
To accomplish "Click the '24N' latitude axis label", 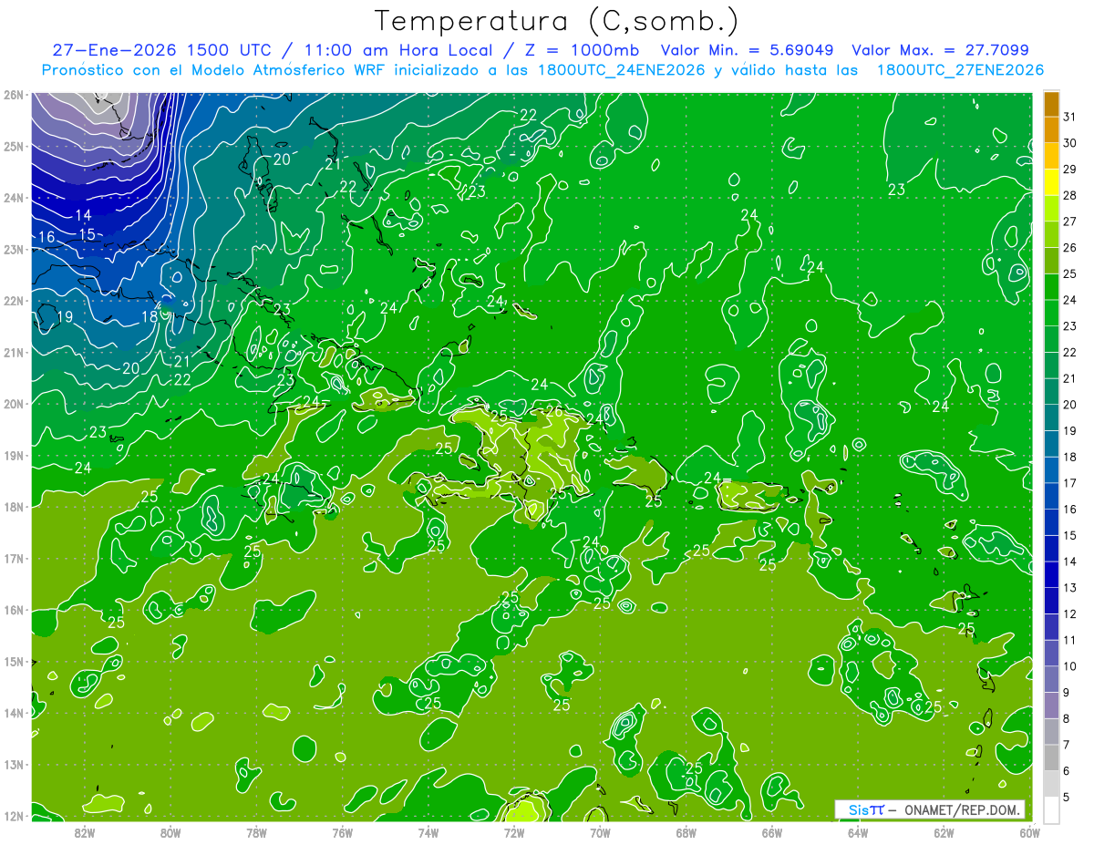I will 13,198.
